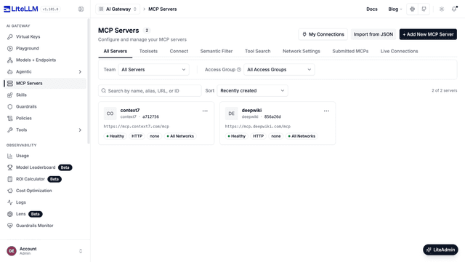The width and height of the screenshot is (465, 262).
Task: Click the context7 none auth badge
Action: (155, 136)
